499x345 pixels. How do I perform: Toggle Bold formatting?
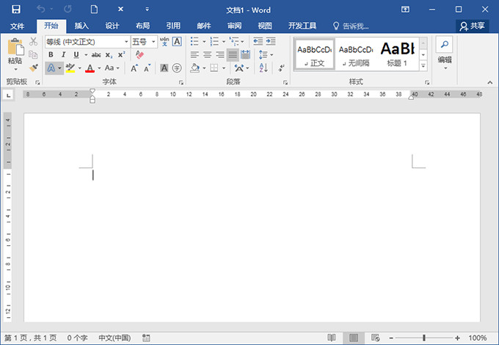[51, 55]
